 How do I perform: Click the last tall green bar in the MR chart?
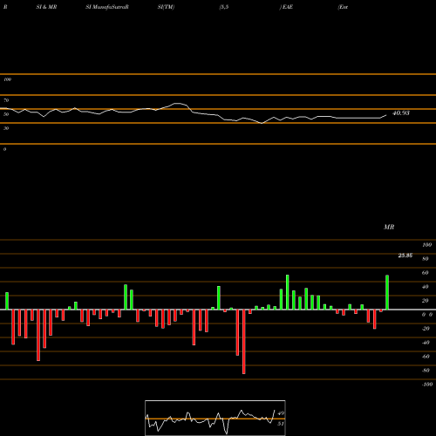pyautogui.click(x=387, y=292)
